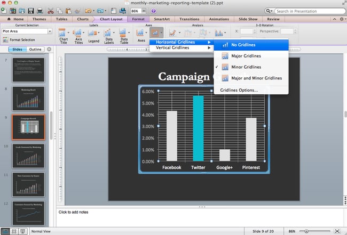The image size is (347, 235).
Task: Open the zoom percentage dropdown in toolbar
Action: point(144,11)
